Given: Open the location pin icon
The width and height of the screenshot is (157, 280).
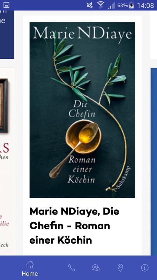Looking at the screenshot, I should [x=120, y=268].
